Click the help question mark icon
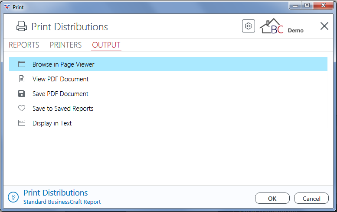Image resolution: width=337 pixels, height=212 pixels. tap(13, 197)
